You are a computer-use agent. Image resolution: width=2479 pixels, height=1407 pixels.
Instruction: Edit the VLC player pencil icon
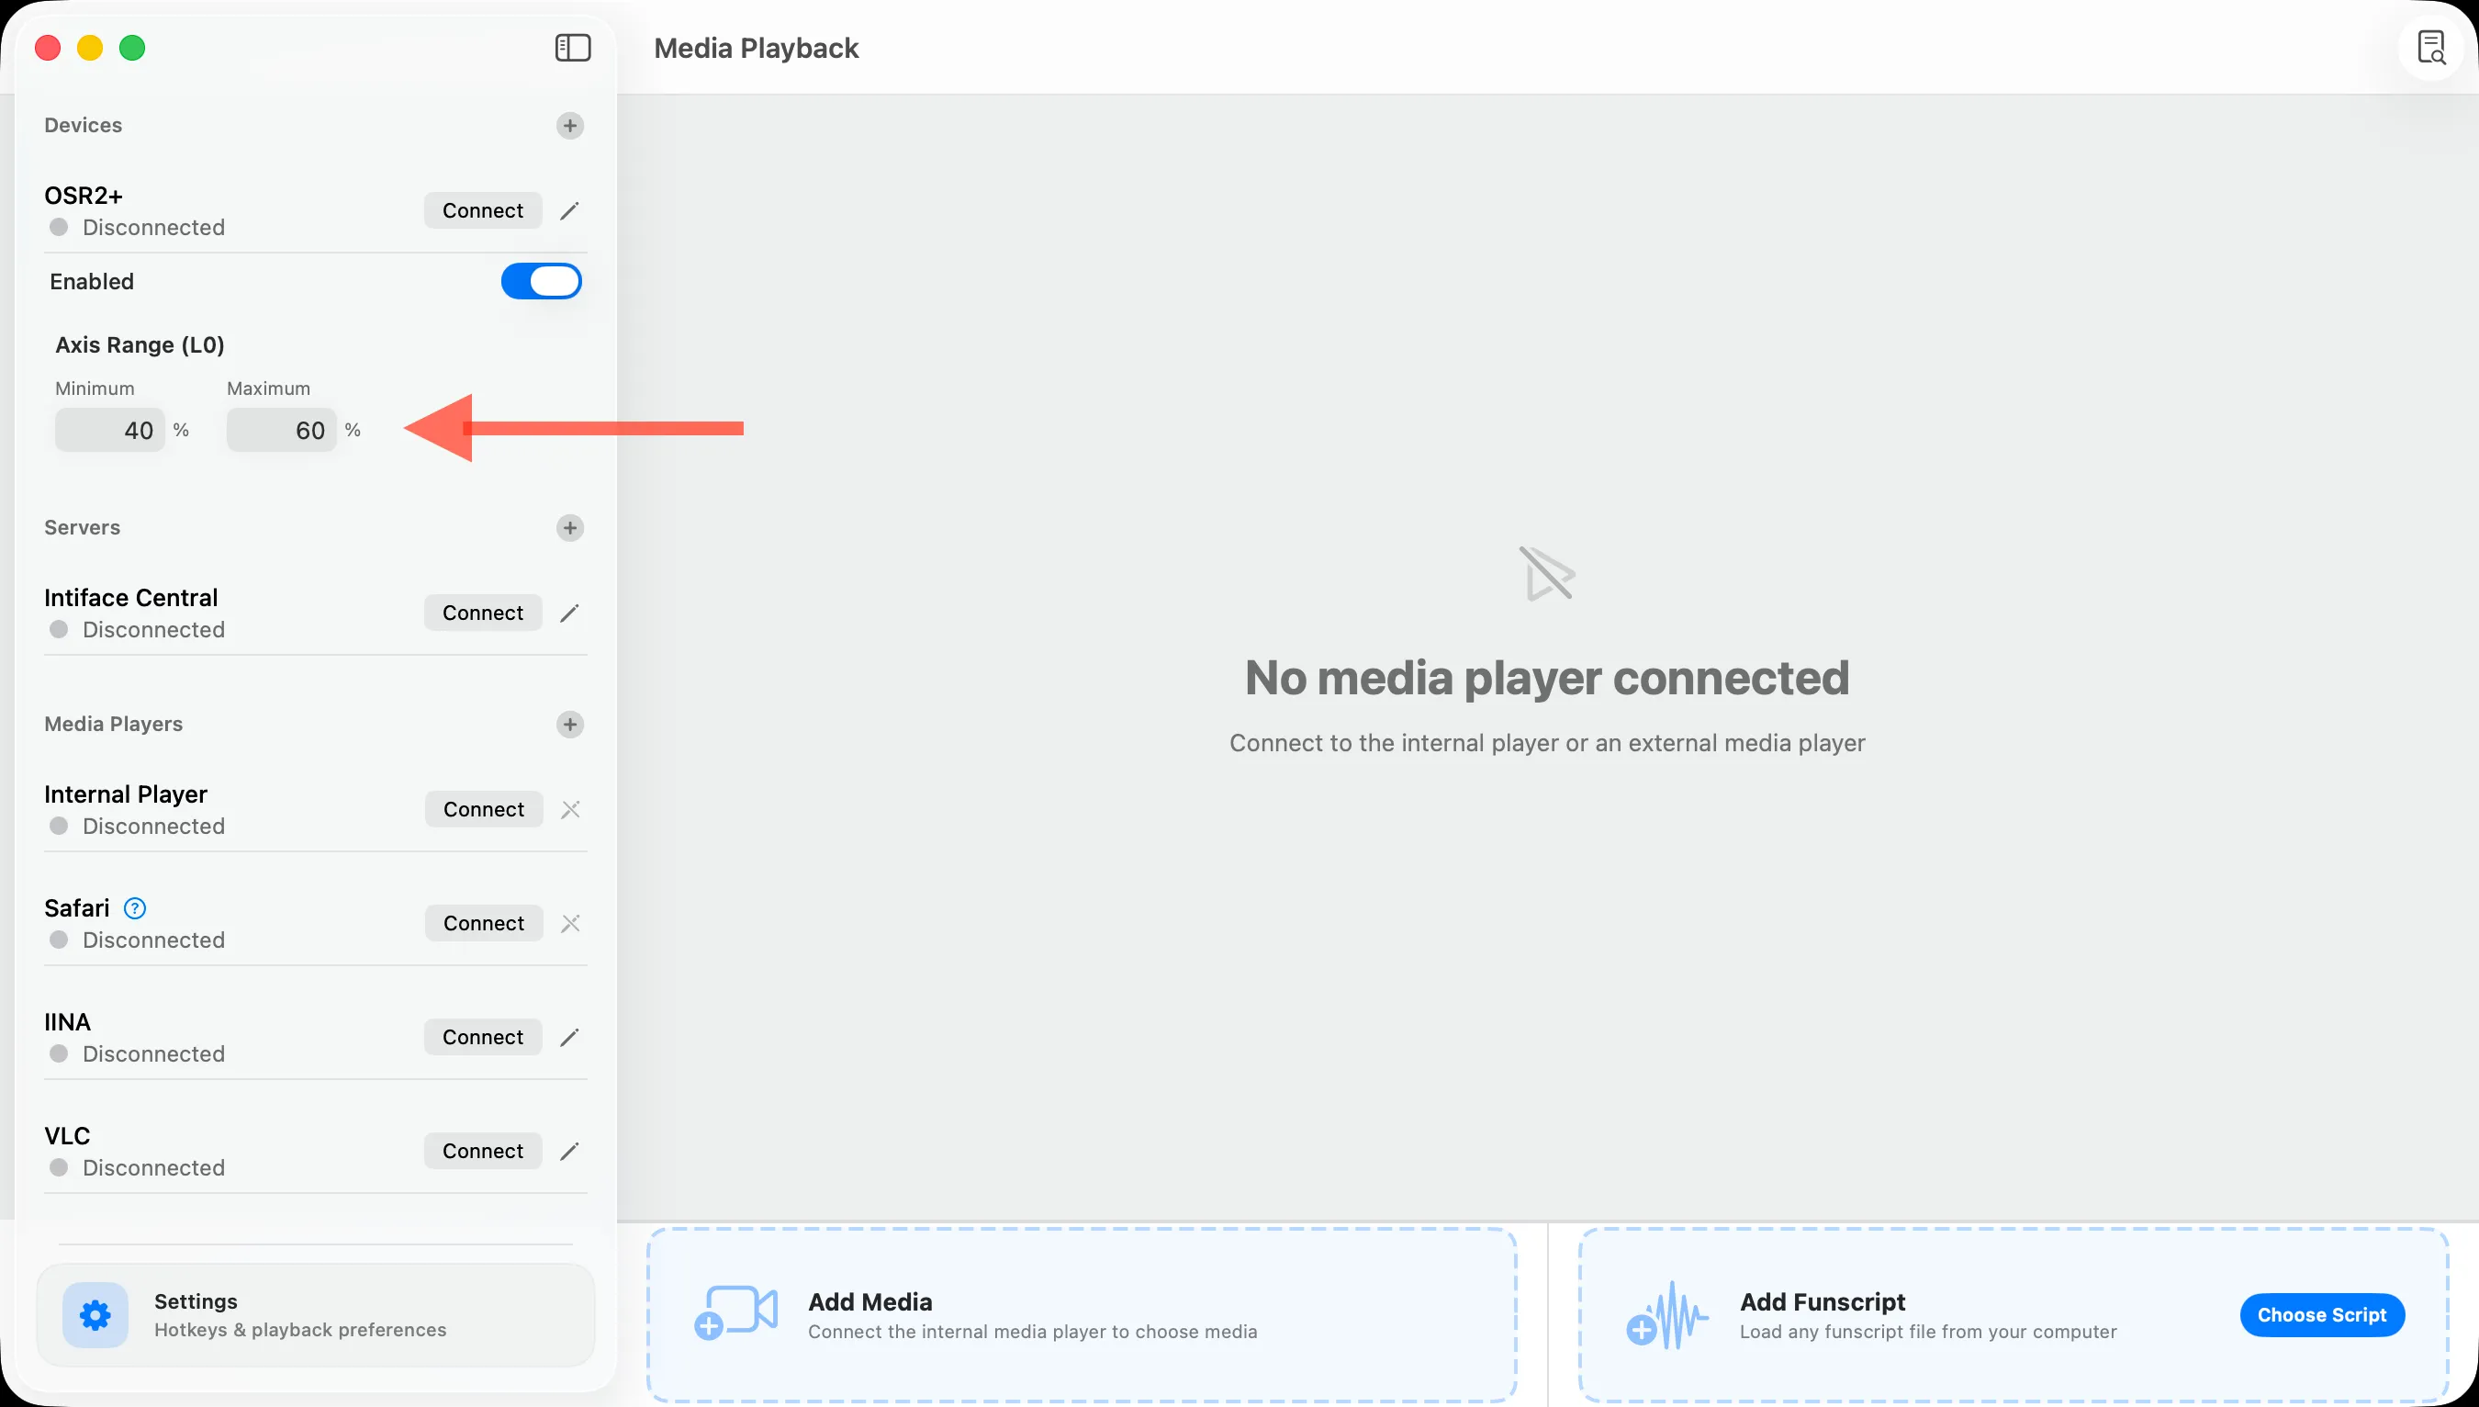click(570, 1151)
